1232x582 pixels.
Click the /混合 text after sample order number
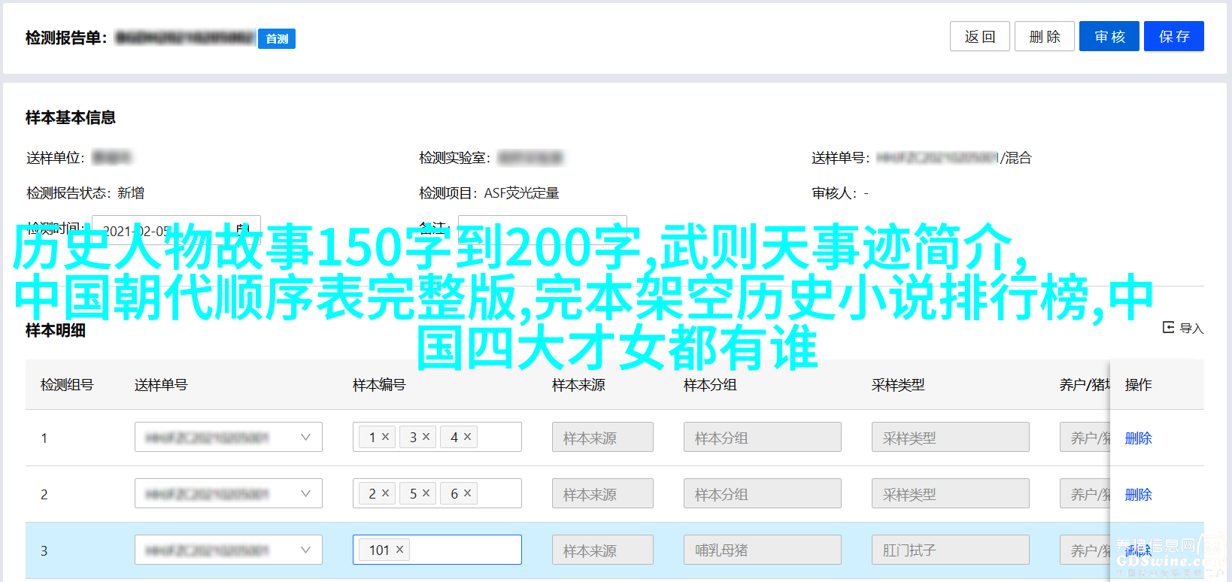coord(1015,158)
